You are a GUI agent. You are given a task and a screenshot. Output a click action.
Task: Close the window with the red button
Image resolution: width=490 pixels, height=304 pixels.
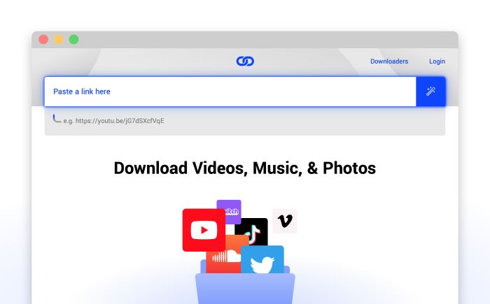(x=43, y=39)
